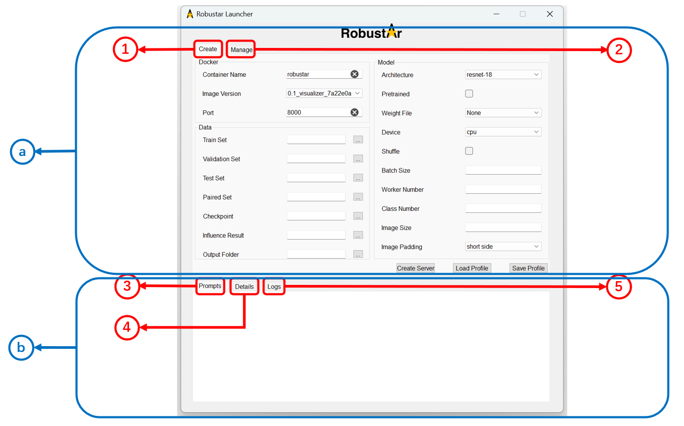Switch to the Manage tab
The image size is (684, 426).
coord(242,50)
